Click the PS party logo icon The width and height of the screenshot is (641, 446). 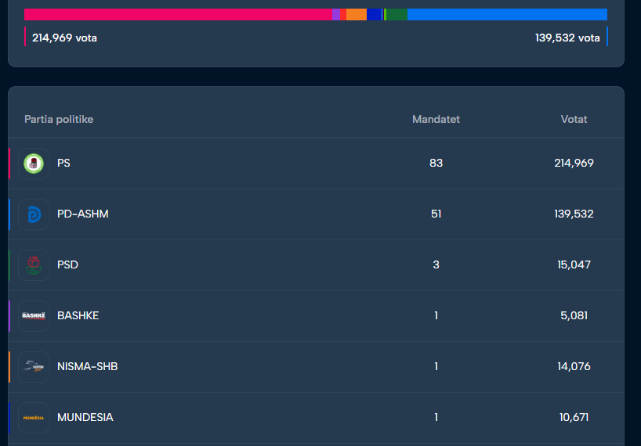pos(34,164)
